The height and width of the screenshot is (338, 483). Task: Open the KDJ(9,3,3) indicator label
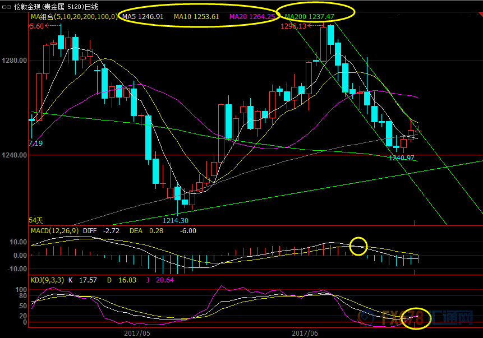pos(46,279)
